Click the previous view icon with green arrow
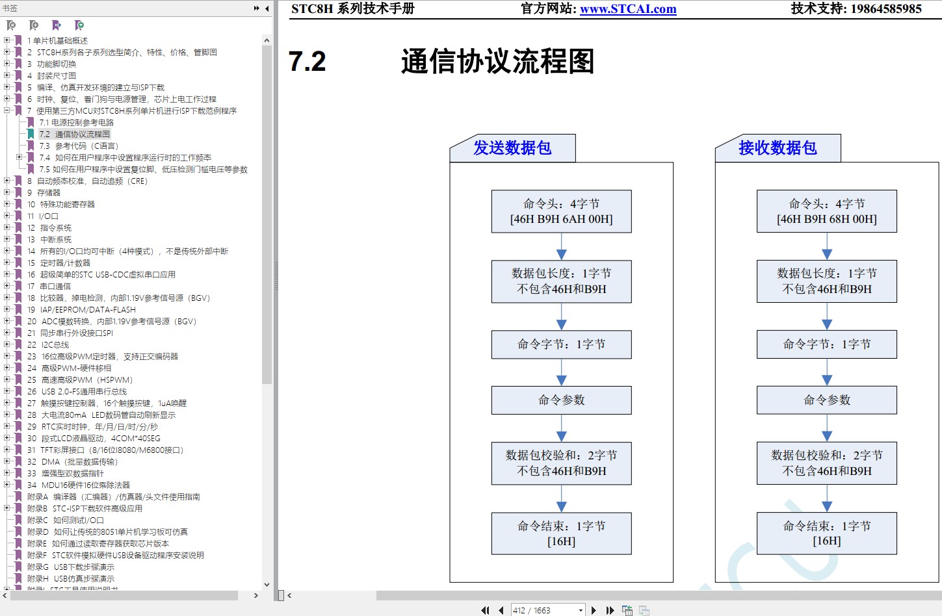This screenshot has height=616, width=942. (627, 610)
